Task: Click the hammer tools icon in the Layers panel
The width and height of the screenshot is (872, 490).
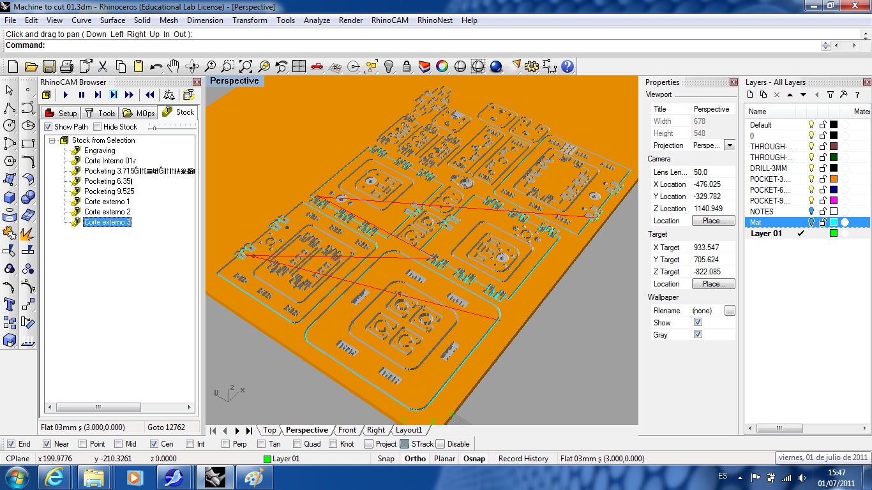Action: [843, 94]
